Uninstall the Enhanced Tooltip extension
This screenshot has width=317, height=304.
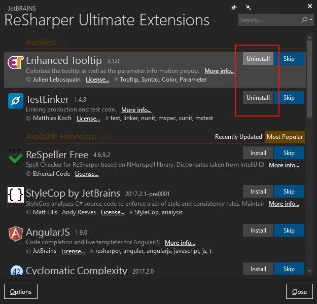258,59
